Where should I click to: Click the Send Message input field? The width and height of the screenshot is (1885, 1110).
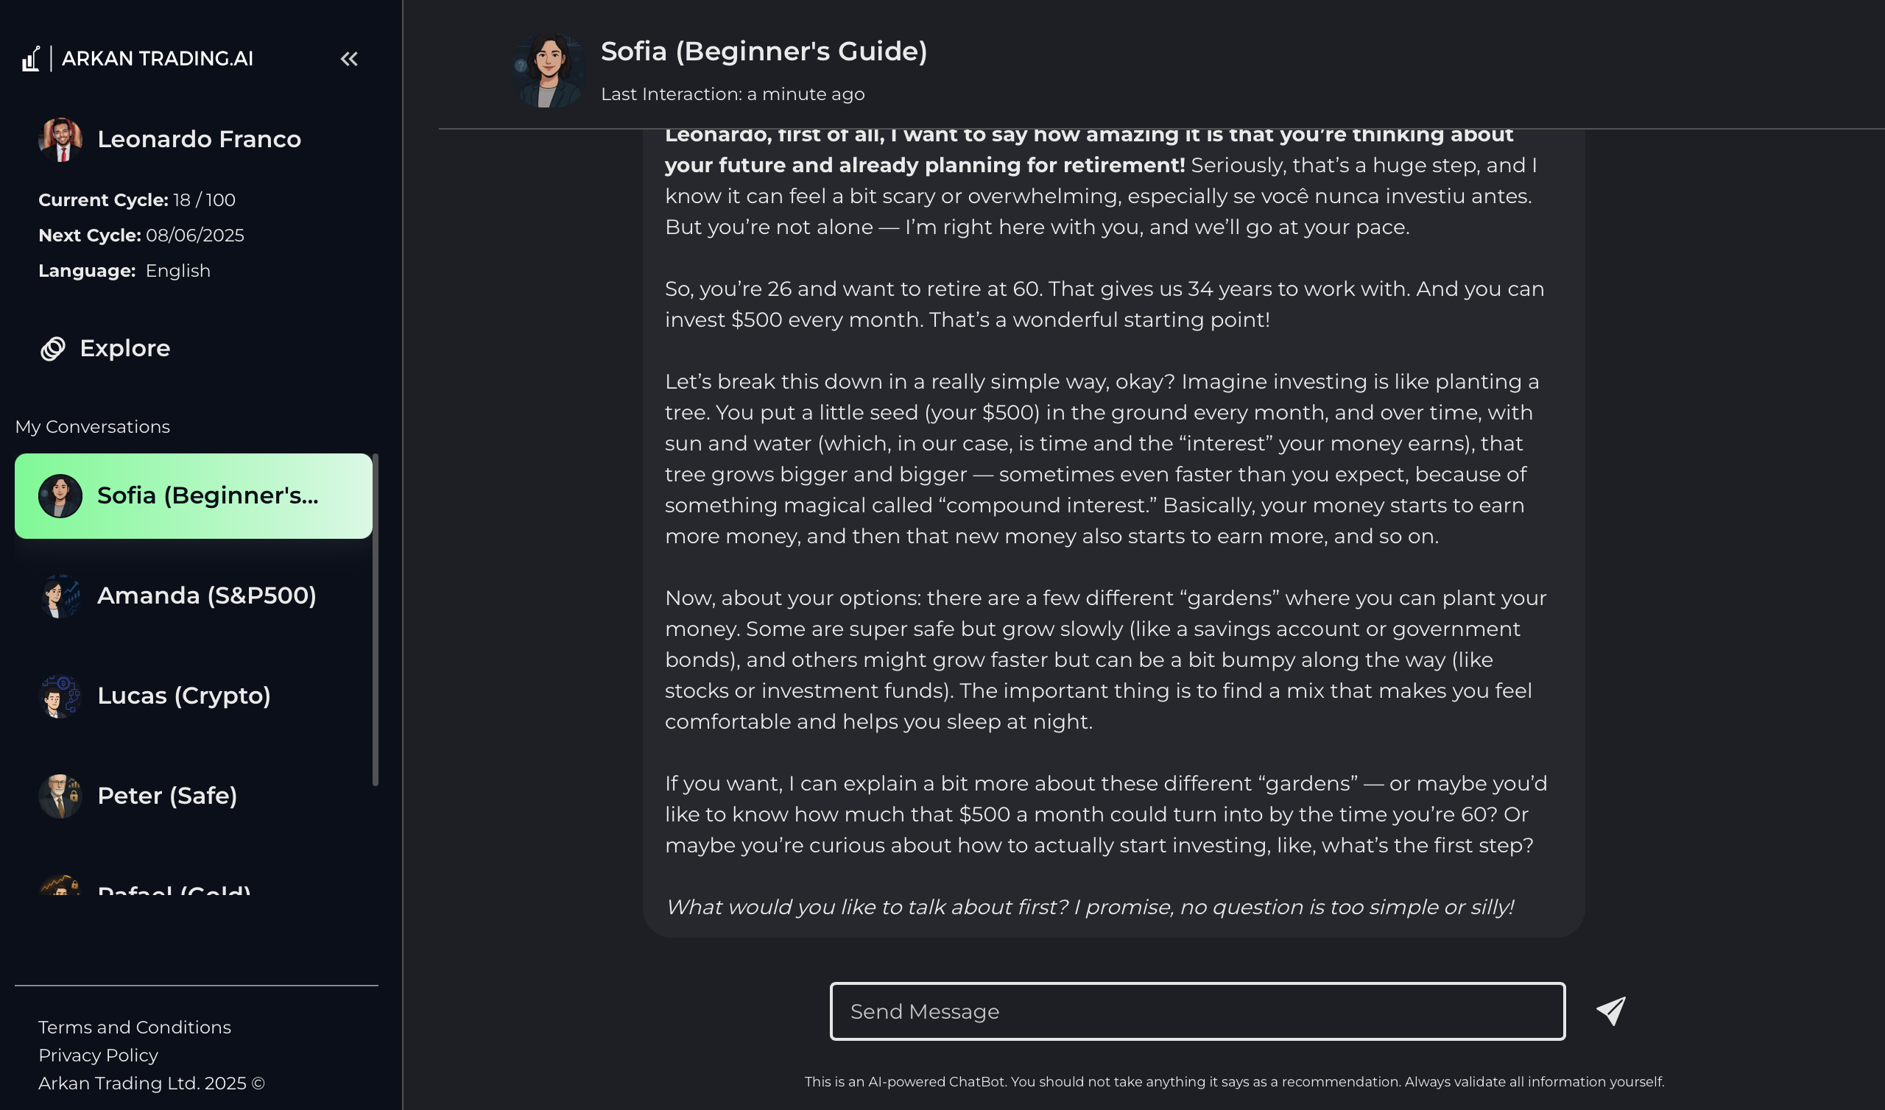pyautogui.click(x=1197, y=1011)
